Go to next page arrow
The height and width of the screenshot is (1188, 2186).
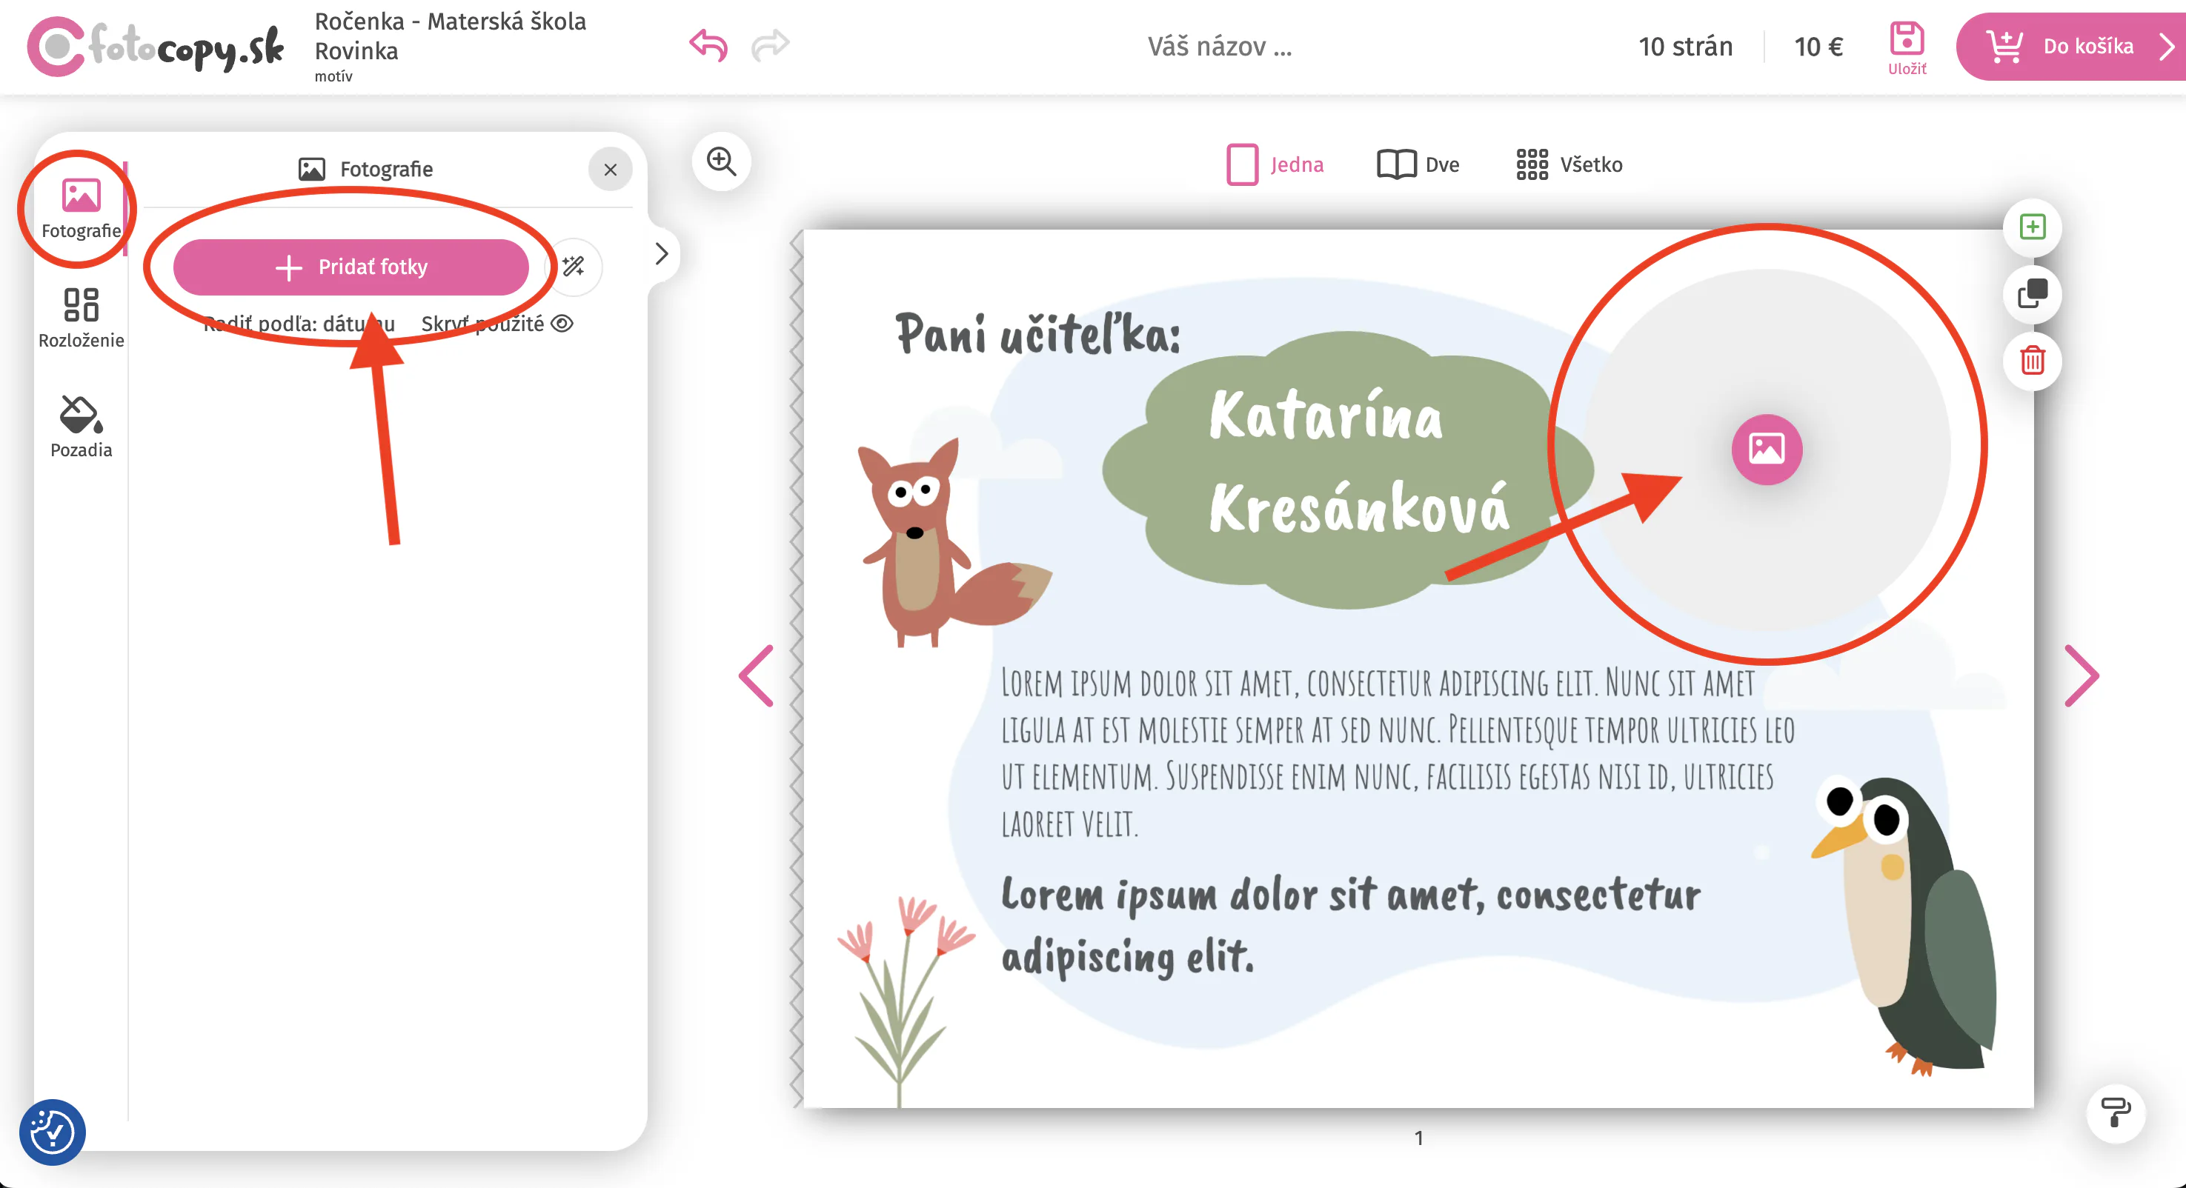(2082, 675)
